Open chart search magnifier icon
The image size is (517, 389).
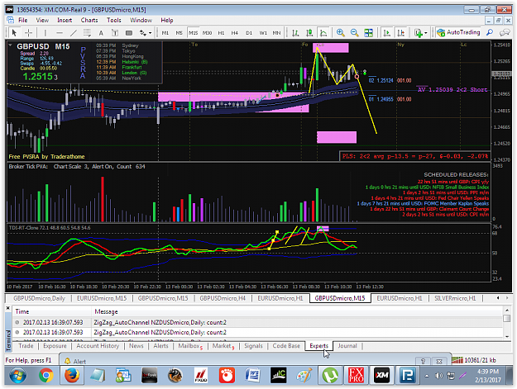pyautogui.click(x=490, y=32)
